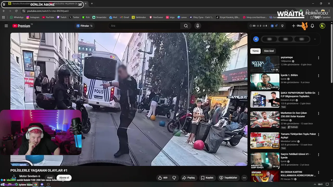Close the active YouTube tab
The height and width of the screenshot is (187, 333).
86,4
